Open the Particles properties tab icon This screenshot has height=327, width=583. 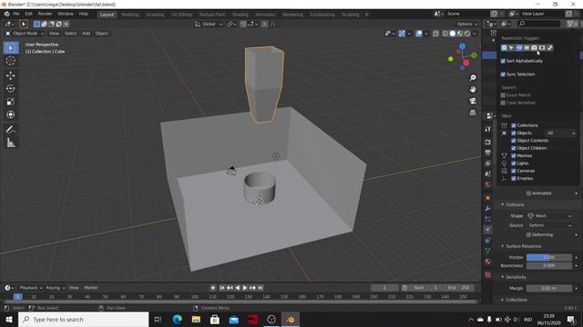[x=488, y=219]
